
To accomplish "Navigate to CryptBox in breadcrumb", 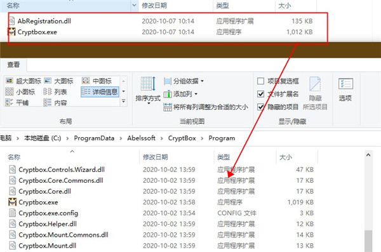I will [182, 138].
